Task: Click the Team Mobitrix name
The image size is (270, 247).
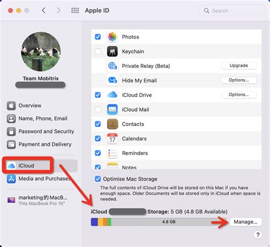Action: pos(41,79)
